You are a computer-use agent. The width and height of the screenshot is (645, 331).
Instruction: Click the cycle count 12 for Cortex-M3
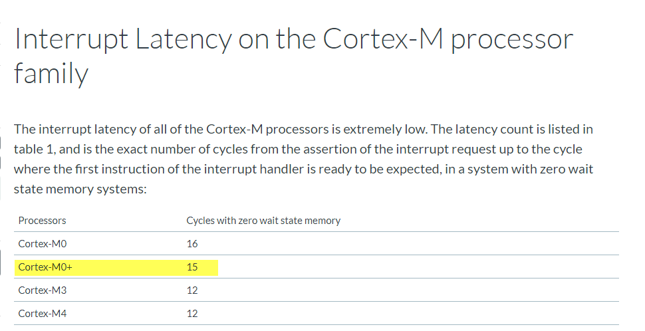192,290
